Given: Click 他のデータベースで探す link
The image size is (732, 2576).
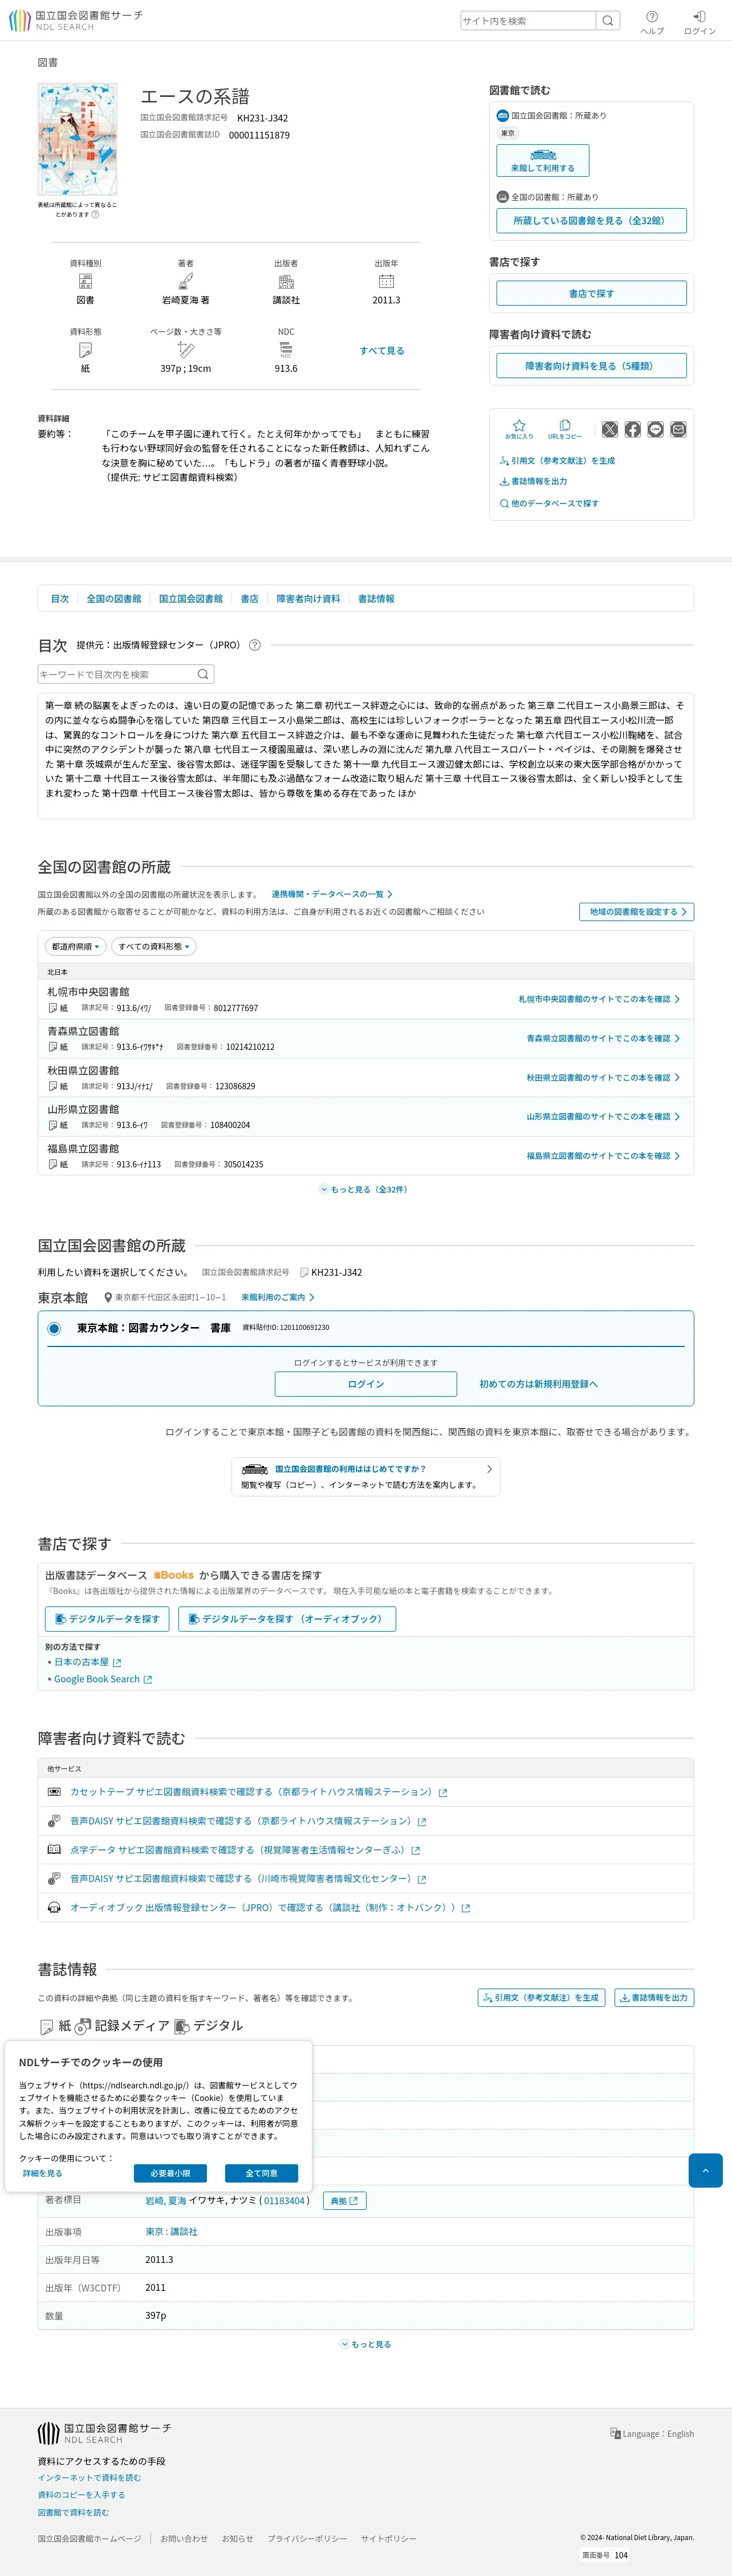Looking at the screenshot, I should pos(549,503).
